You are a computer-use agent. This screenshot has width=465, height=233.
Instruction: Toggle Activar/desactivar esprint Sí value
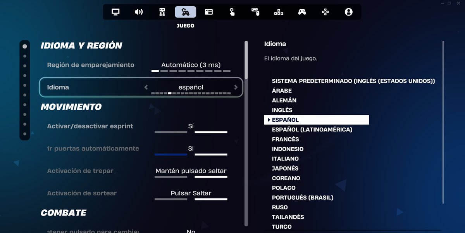[191, 126]
